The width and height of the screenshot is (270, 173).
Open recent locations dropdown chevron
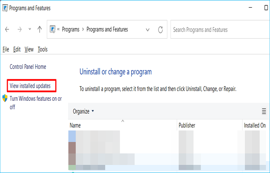click(30, 29)
